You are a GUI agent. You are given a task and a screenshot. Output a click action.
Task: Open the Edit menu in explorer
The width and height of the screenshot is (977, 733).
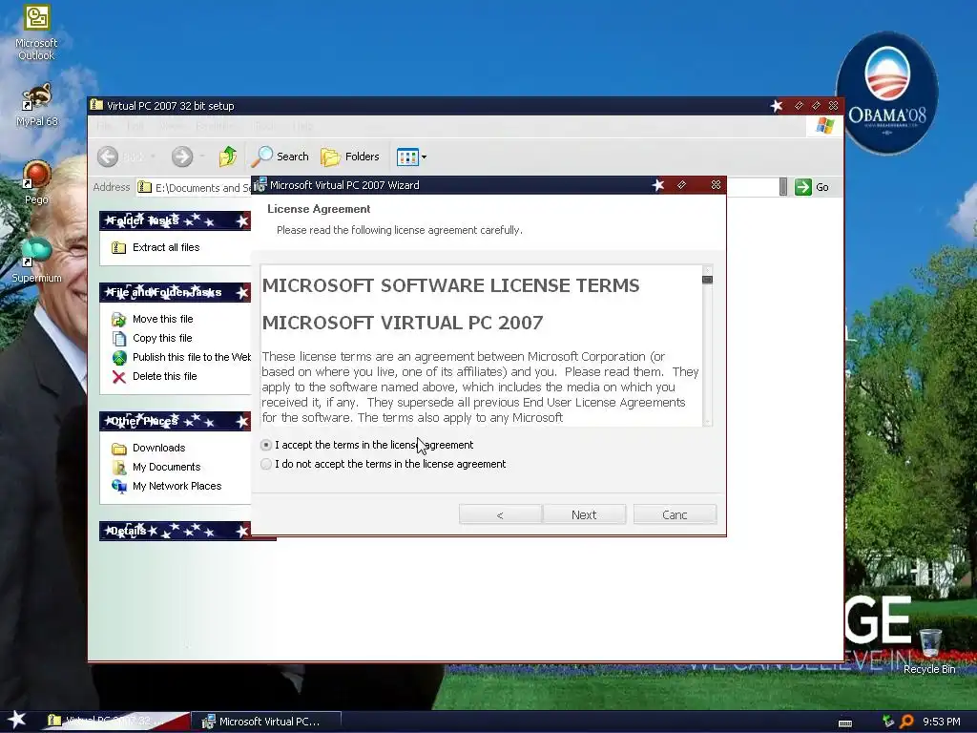point(135,127)
